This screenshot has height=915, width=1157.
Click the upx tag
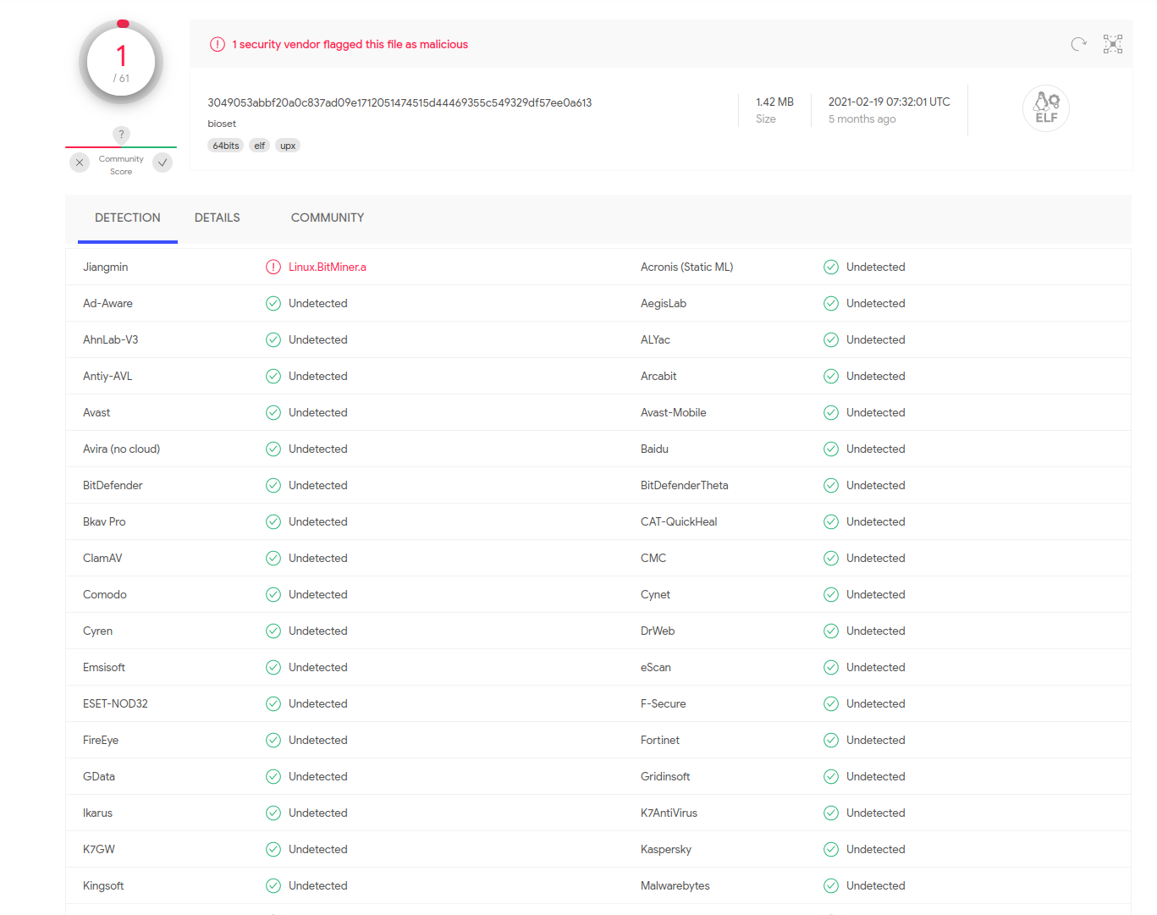pos(288,146)
